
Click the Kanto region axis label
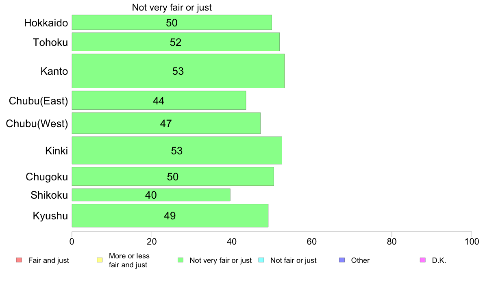54,71
